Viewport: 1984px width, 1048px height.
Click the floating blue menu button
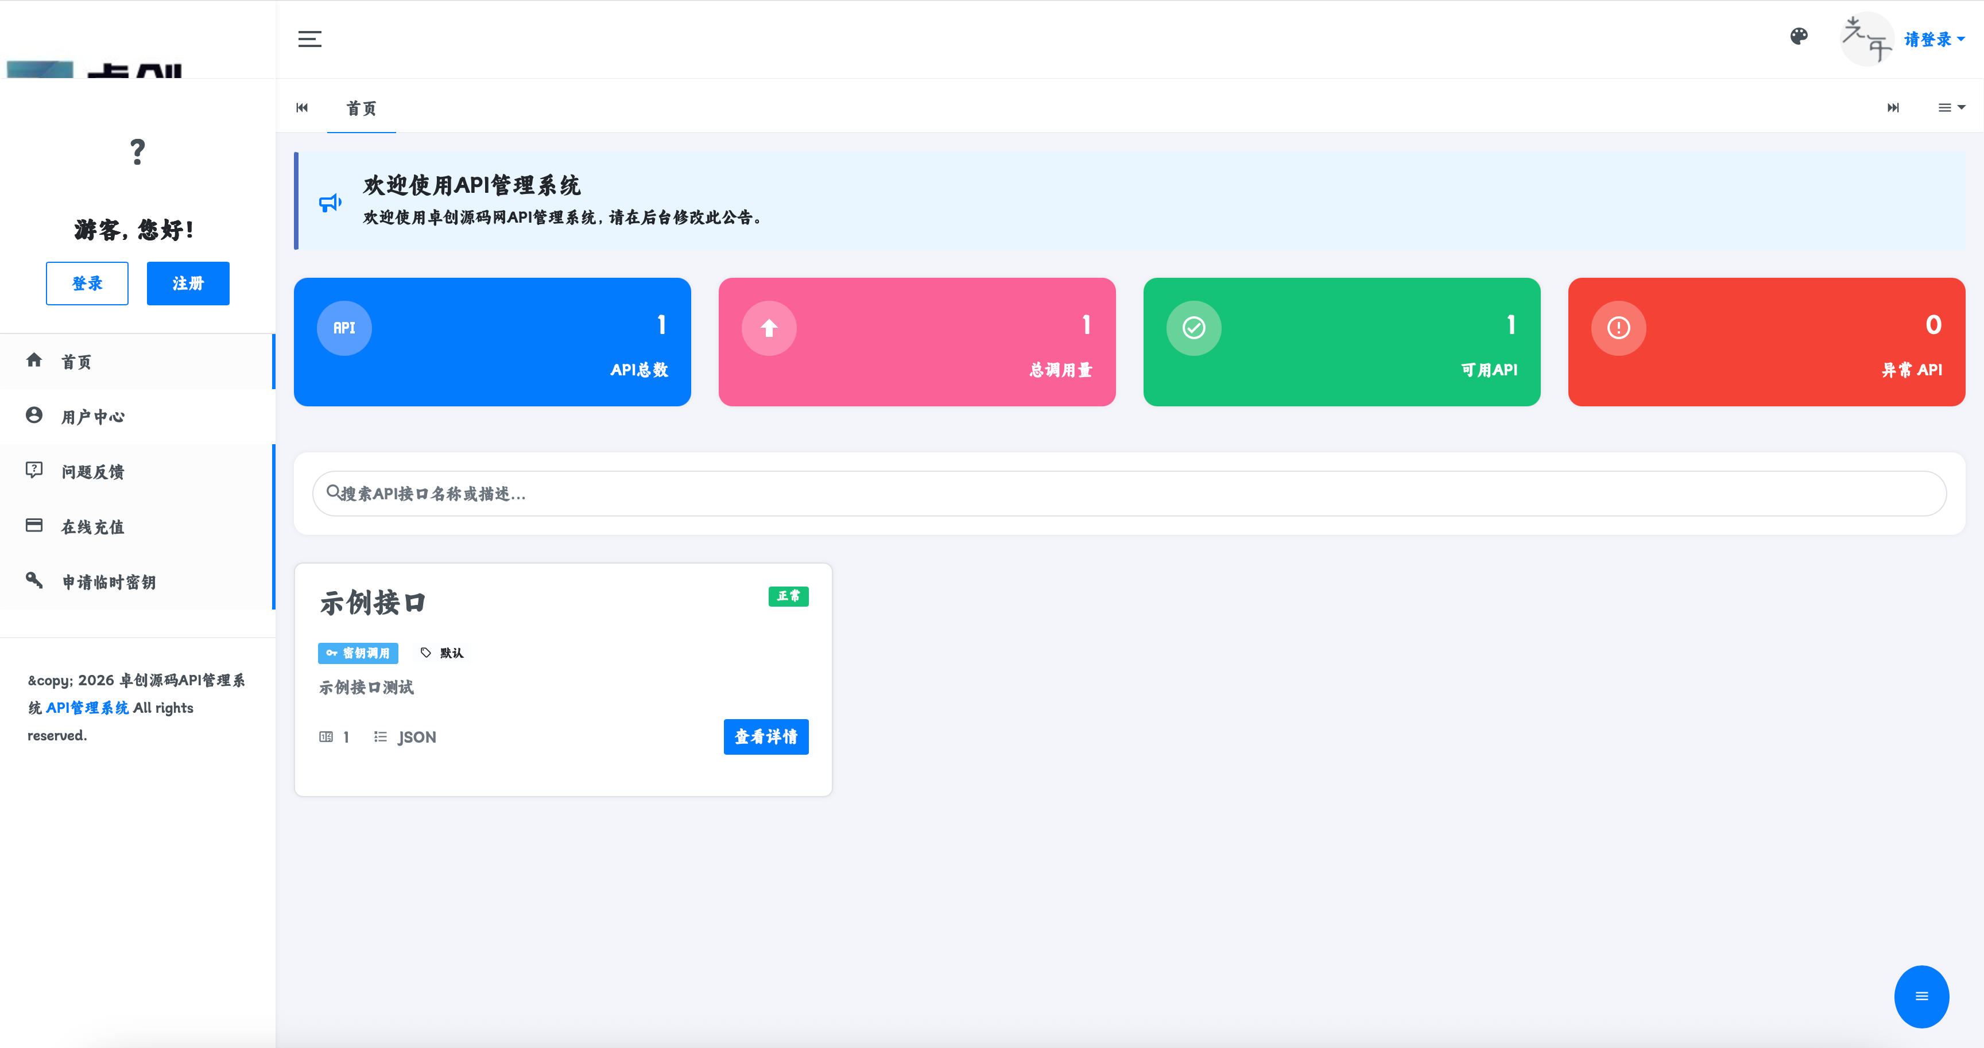click(1921, 996)
